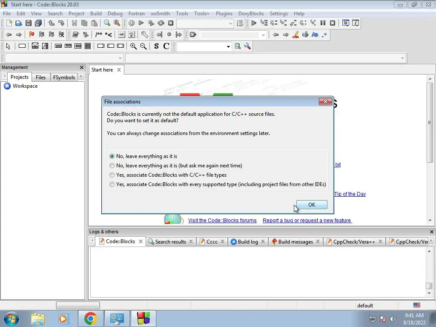
Task: Click the Zoom in magnifier icon
Action: pyautogui.click(x=133, y=46)
